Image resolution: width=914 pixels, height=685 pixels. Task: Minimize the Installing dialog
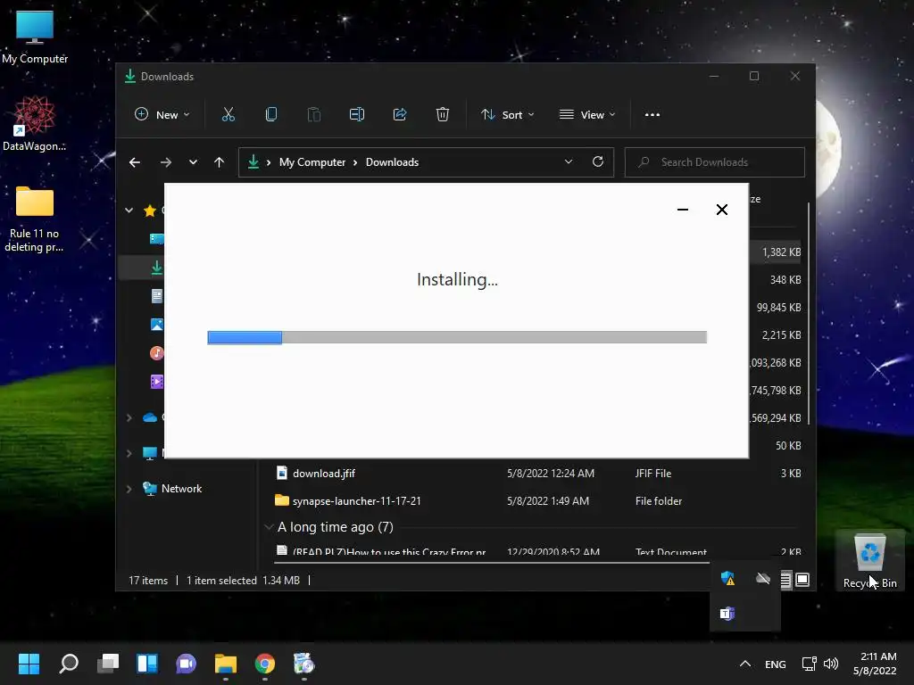tap(683, 210)
